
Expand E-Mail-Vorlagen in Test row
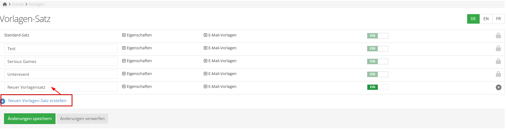[220, 48]
